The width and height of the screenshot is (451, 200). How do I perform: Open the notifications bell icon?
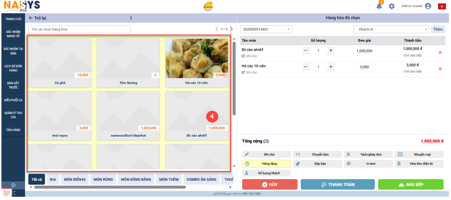tap(379, 6)
